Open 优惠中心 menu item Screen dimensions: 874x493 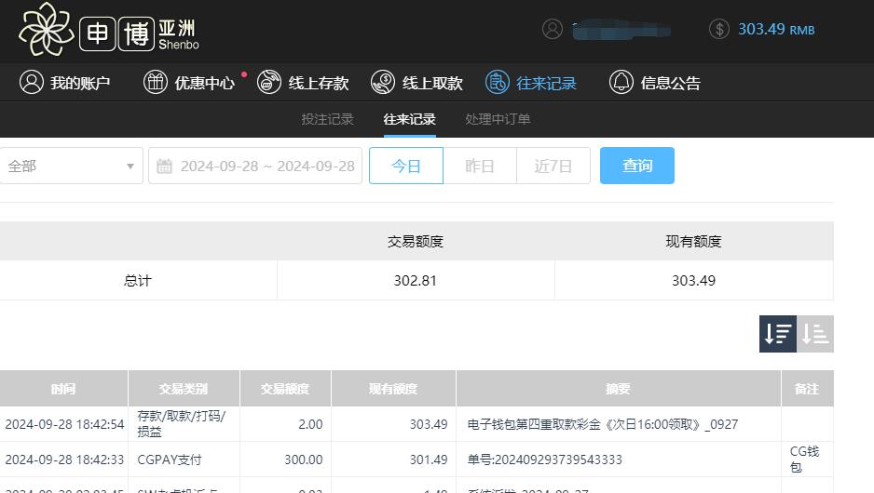[x=205, y=83]
